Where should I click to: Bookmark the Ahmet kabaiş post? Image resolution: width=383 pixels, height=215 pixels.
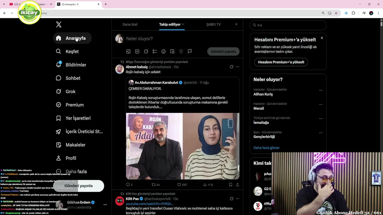(x=230, y=185)
